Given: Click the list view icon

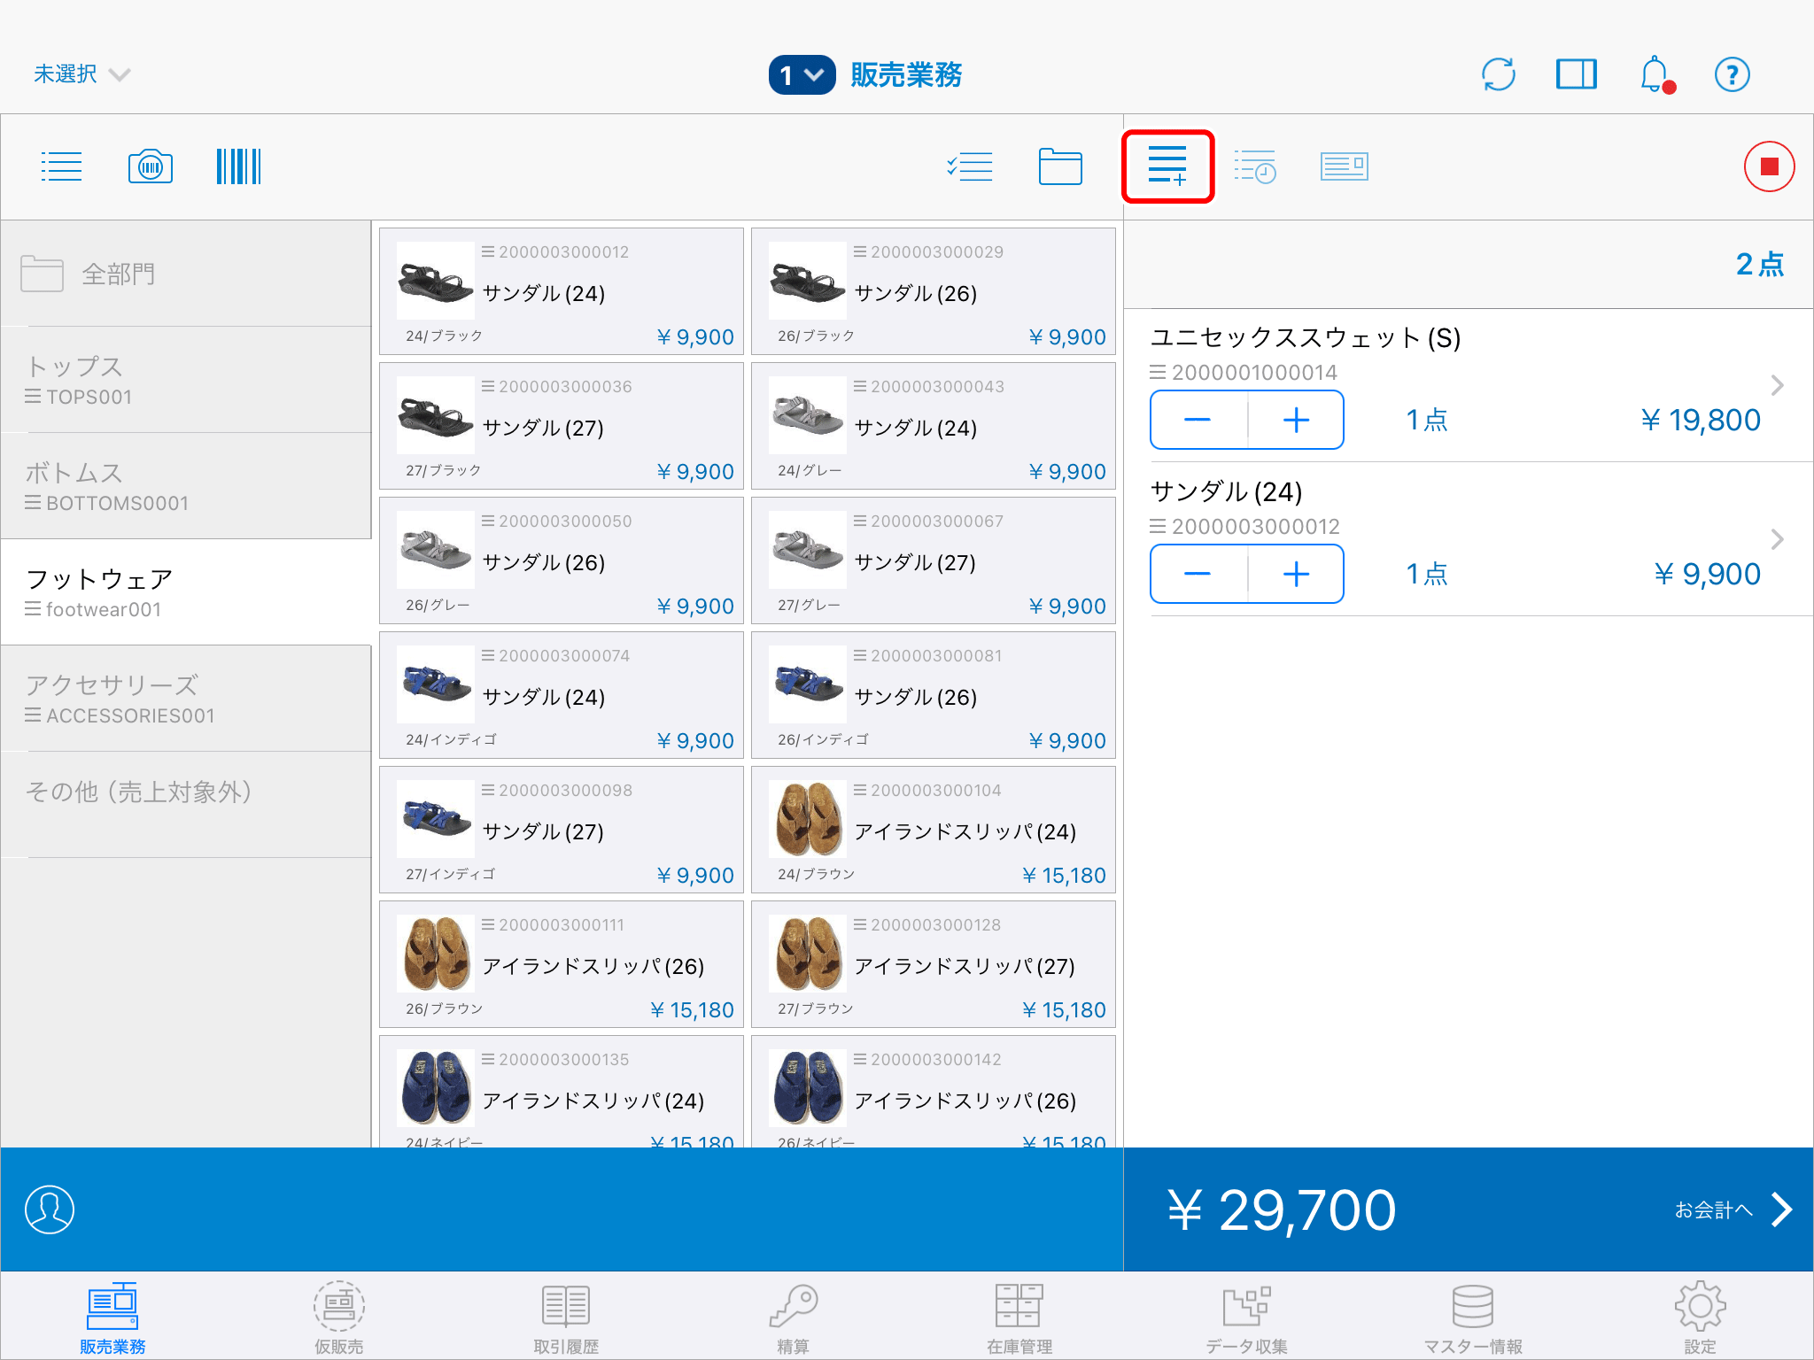Looking at the screenshot, I should coord(61,166).
